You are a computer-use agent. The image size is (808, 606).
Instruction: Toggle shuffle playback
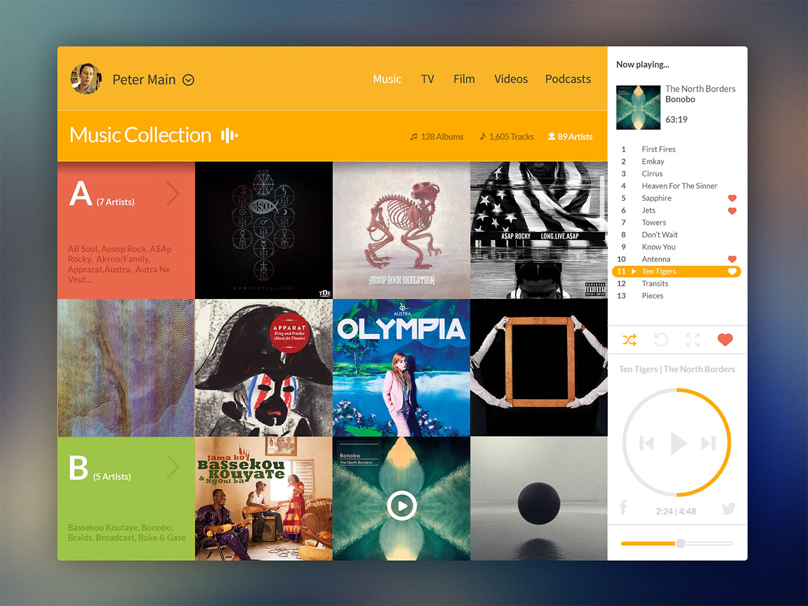click(x=629, y=340)
